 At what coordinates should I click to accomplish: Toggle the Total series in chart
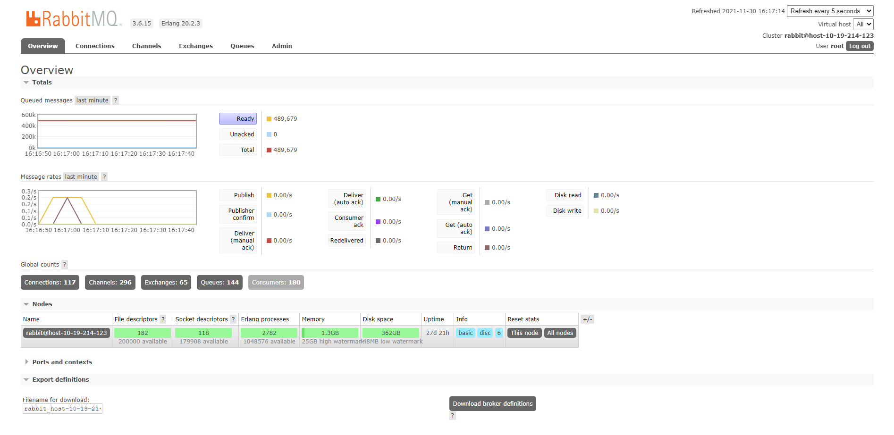click(238, 150)
